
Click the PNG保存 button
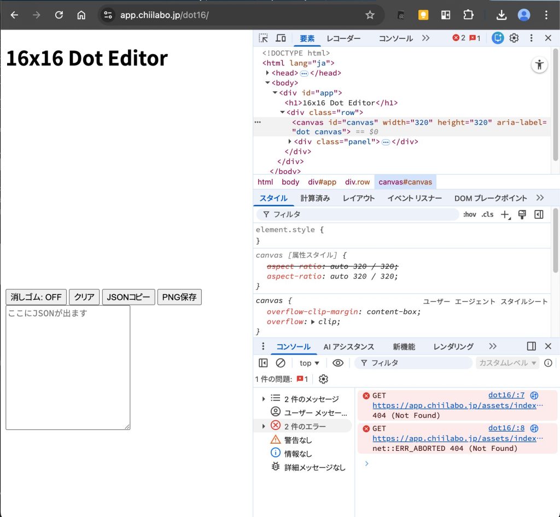(179, 297)
